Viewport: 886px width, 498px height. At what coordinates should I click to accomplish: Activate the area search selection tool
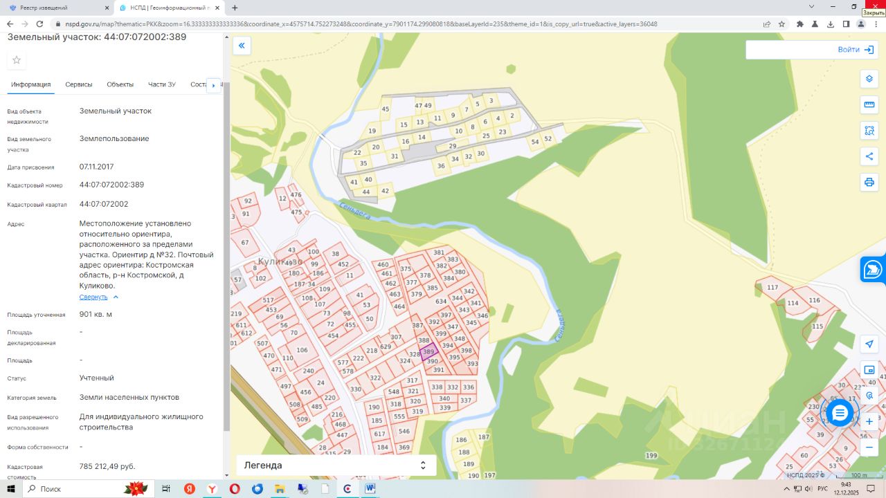tap(869, 131)
